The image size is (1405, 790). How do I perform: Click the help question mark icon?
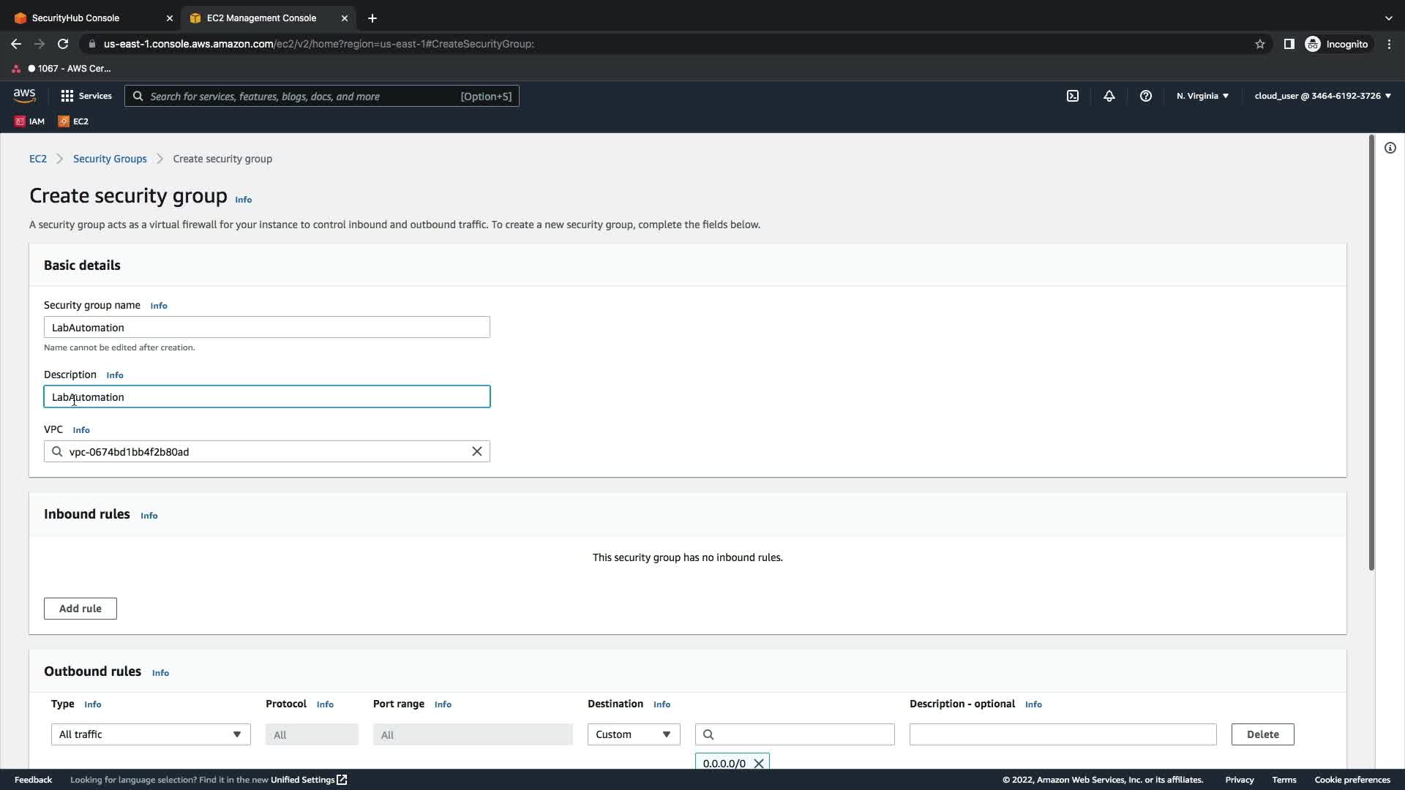[1146, 96]
